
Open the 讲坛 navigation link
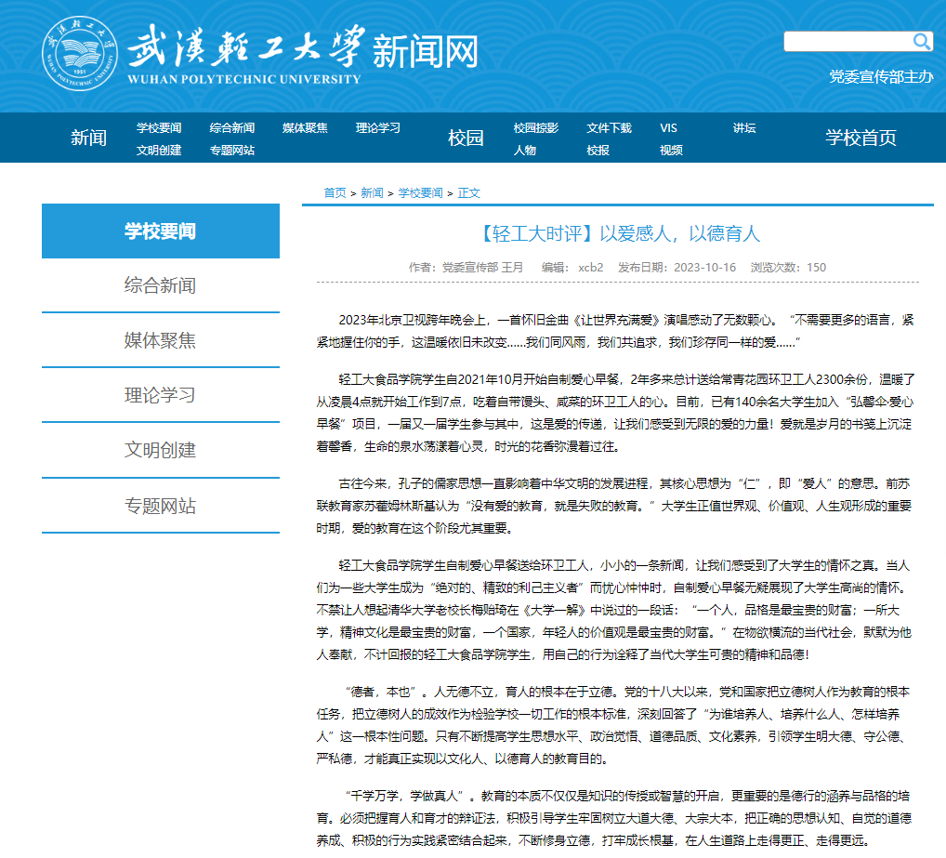(x=744, y=128)
